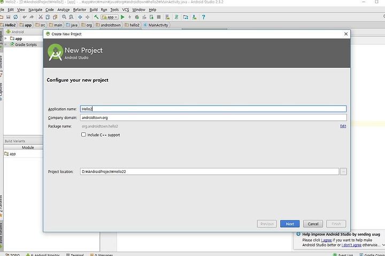Image resolution: width=385 pixels, height=256 pixels.
Task: Click the Company domain input field
Action: pyautogui.click(x=213, y=117)
